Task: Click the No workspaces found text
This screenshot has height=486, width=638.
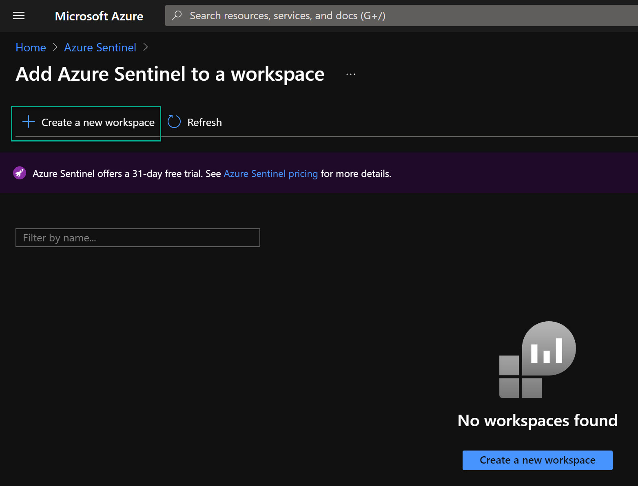Action: [x=537, y=421]
